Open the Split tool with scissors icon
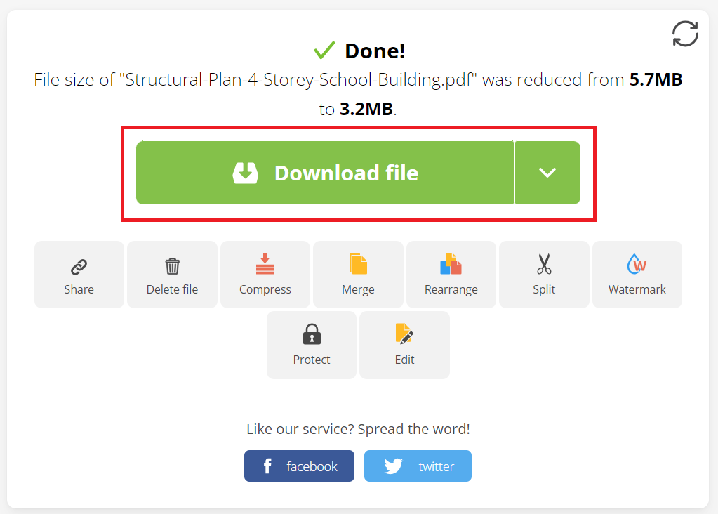 click(544, 274)
